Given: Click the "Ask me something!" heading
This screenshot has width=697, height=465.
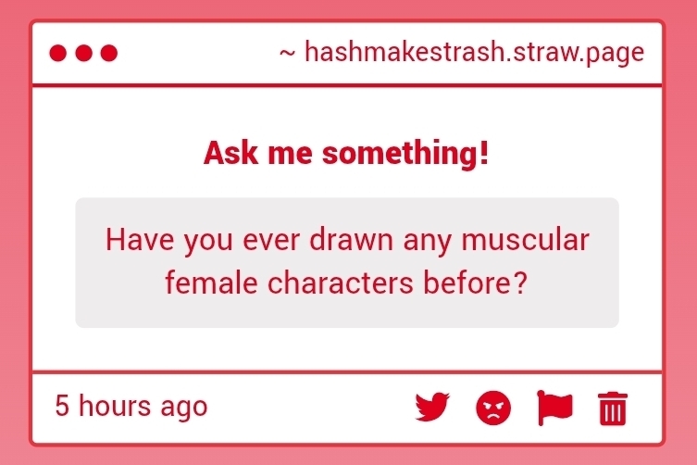Looking at the screenshot, I should tap(345, 153).
